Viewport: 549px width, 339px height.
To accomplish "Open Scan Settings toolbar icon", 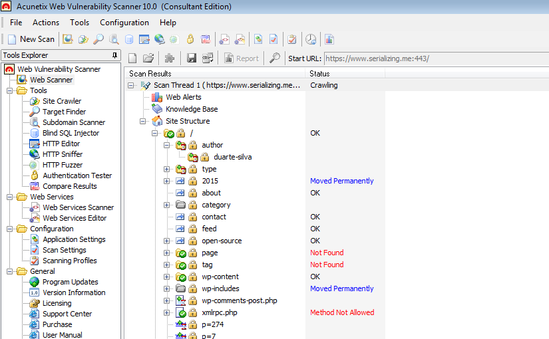I will (274, 39).
